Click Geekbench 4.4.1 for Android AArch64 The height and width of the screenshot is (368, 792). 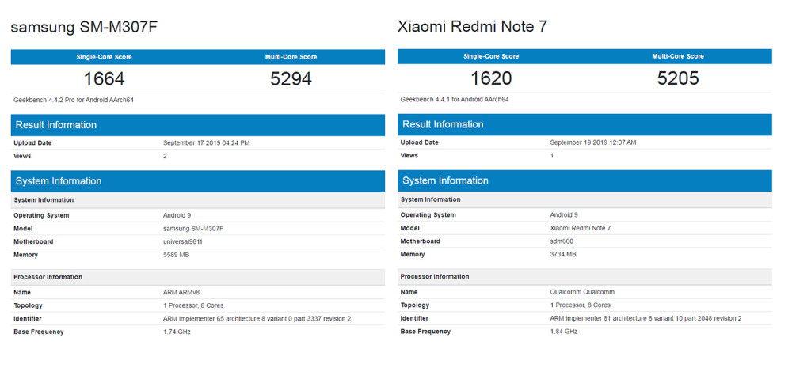click(x=455, y=100)
